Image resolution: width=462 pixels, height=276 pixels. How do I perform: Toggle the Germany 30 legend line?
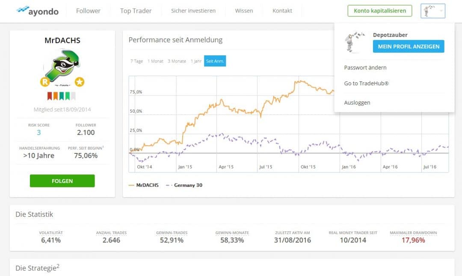point(184,185)
